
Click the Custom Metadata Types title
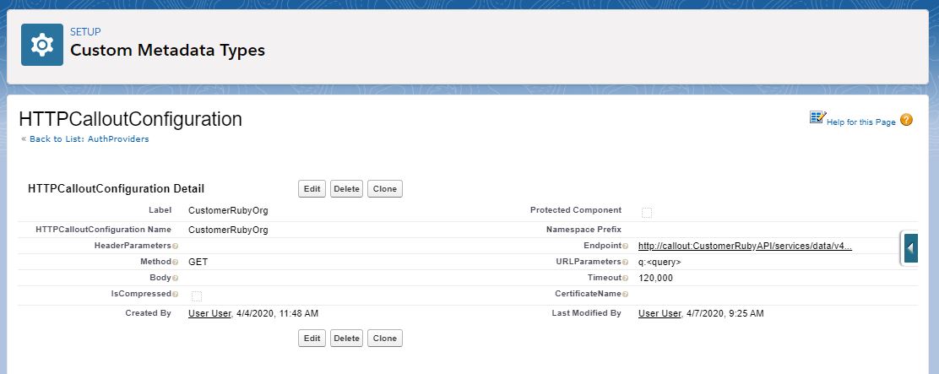click(168, 51)
